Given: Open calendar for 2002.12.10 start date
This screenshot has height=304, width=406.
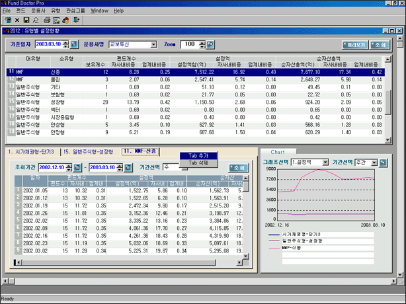Looking at the screenshot, I should pos(77,168).
